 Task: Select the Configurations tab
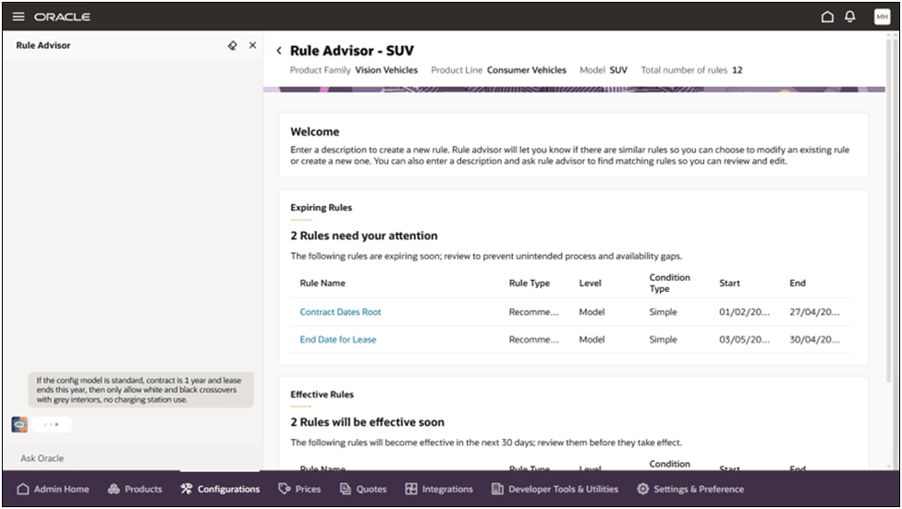tap(220, 489)
